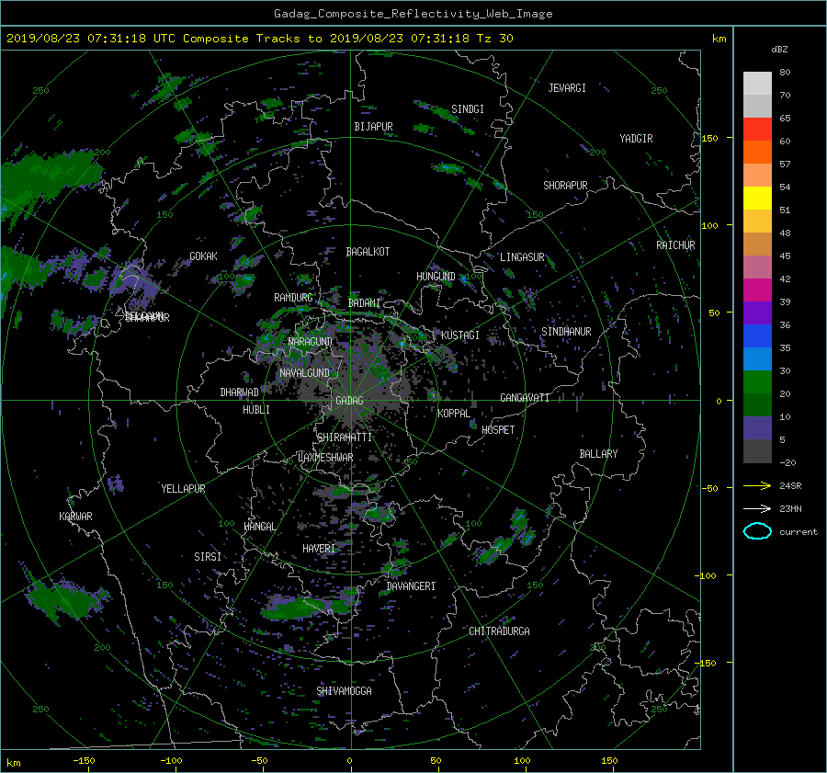The width and height of the screenshot is (827, 773).
Task: Click the RAMDURG city label
Action: (293, 298)
